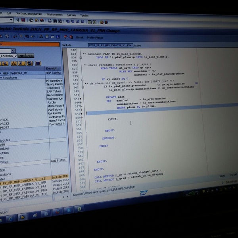238x238 pixels.
Task: Select the PS023 tree entry
Action: click(x=4, y=127)
